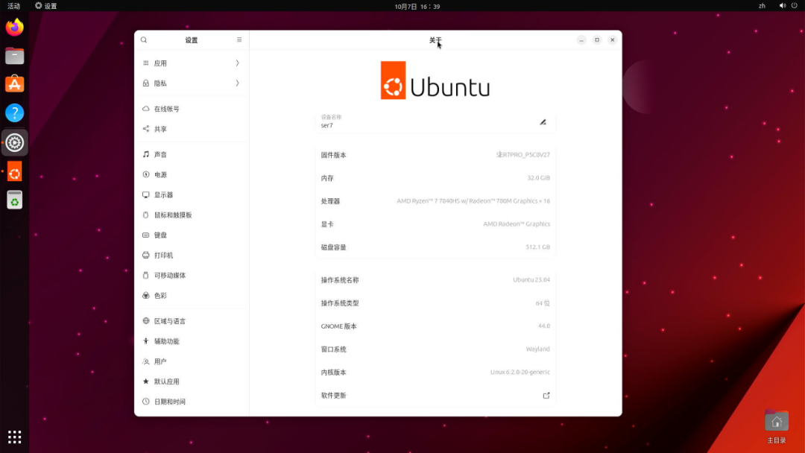Click the zh input method indicator
The height and width of the screenshot is (453, 805).
(x=762, y=5)
